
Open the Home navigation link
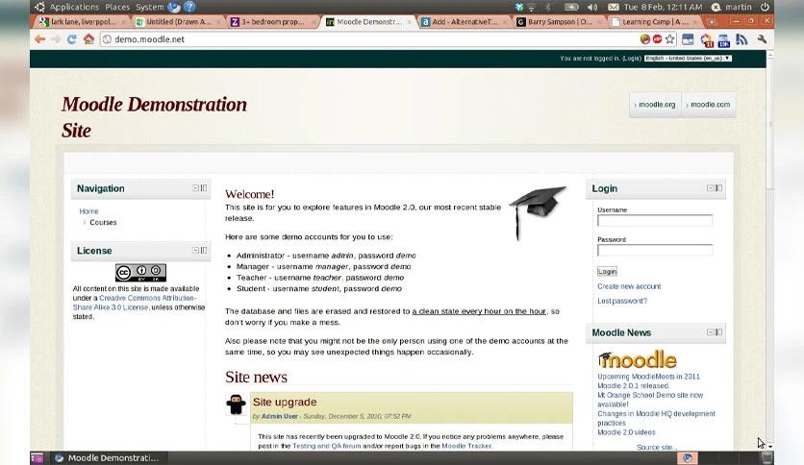88,211
